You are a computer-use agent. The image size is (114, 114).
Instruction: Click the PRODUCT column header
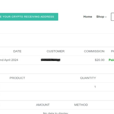[x=17, y=78]
